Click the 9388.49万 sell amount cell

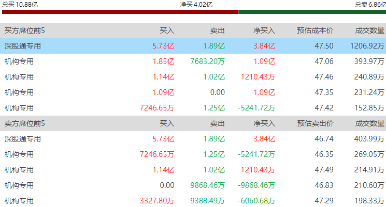click(x=208, y=201)
